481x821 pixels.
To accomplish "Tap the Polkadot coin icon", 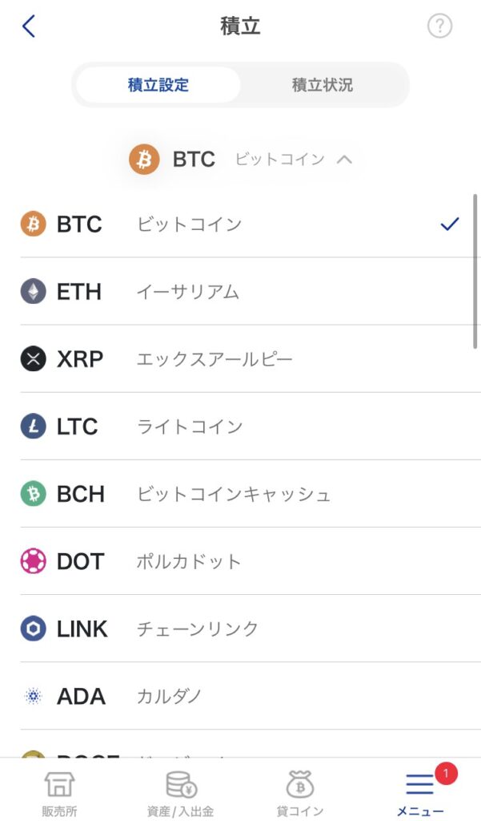I will pyautogui.click(x=34, y=561).
